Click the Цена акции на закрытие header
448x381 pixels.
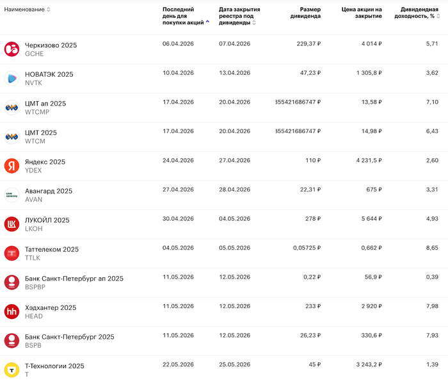pyautogui.click(x=362, y=13)
